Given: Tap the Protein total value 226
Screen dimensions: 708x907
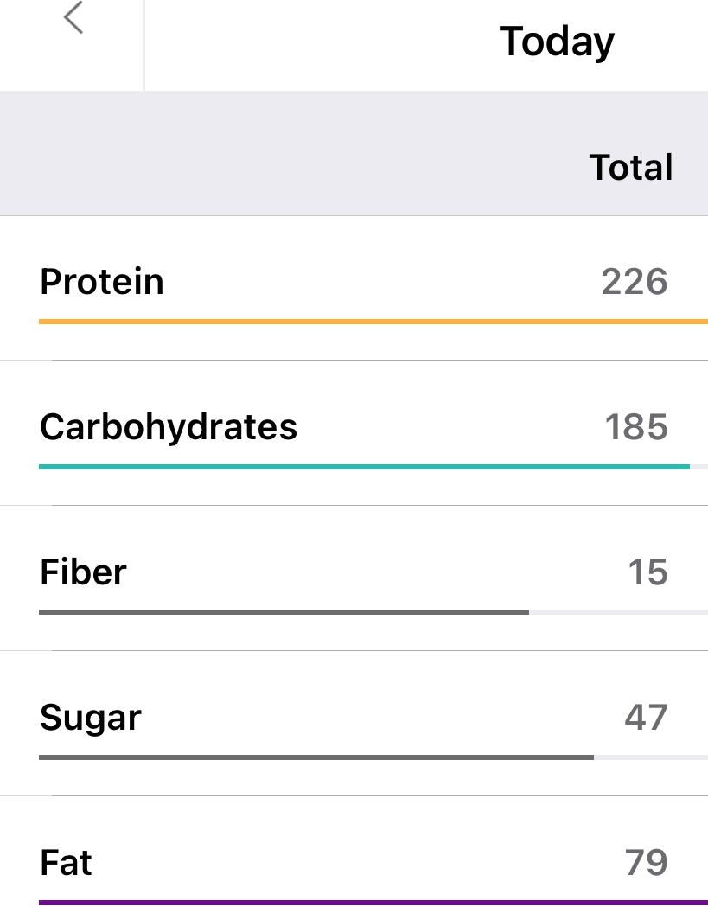Looking at the screenshot, I should click(x=635, y=282).
